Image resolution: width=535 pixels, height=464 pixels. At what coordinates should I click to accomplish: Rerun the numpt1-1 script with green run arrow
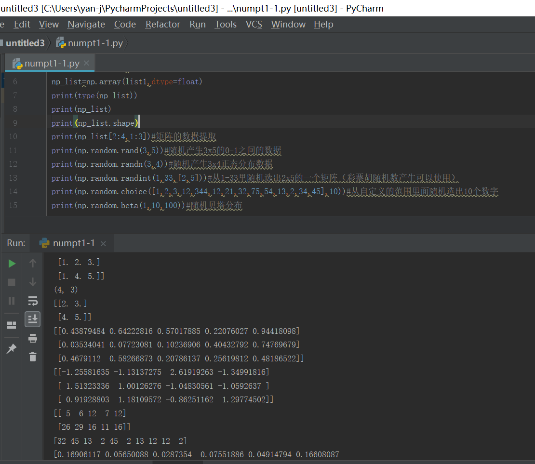tap(12, 263)
